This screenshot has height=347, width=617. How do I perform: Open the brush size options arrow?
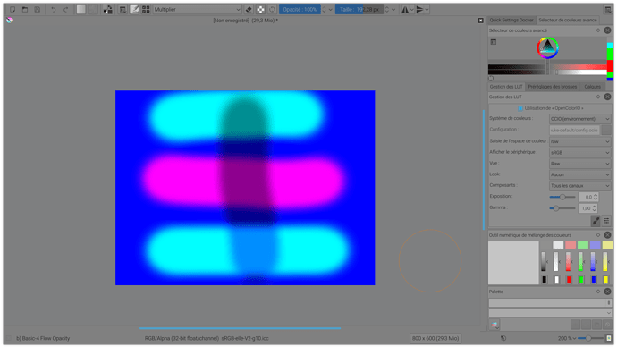click(393, 10)
